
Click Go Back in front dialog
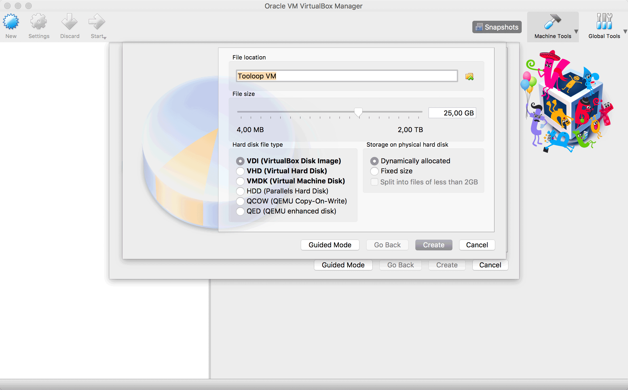coord(387,245)
